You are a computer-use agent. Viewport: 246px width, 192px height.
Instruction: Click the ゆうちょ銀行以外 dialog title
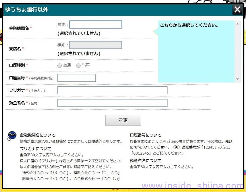tap(26, 9)
